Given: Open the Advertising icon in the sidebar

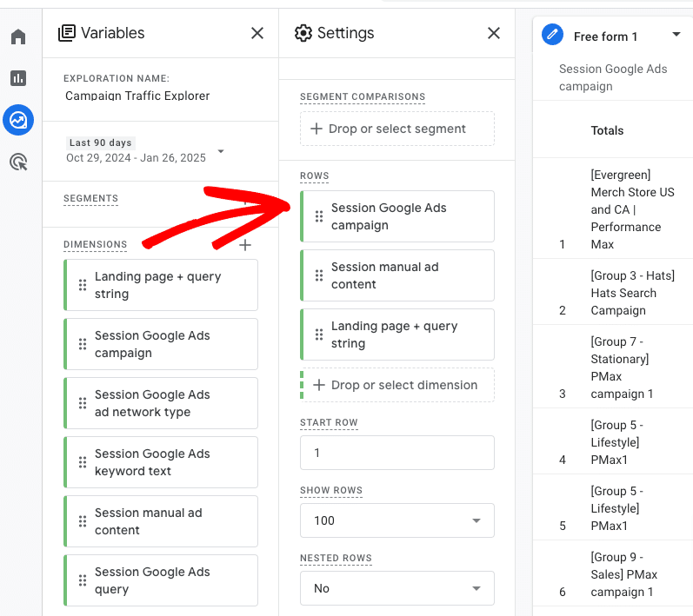Looking at the screenshot, I should 18,162.
